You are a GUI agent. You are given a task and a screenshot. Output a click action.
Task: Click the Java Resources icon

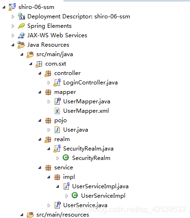21,45
